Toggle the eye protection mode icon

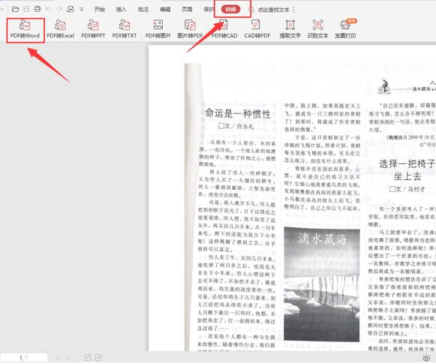coord(426,358)
